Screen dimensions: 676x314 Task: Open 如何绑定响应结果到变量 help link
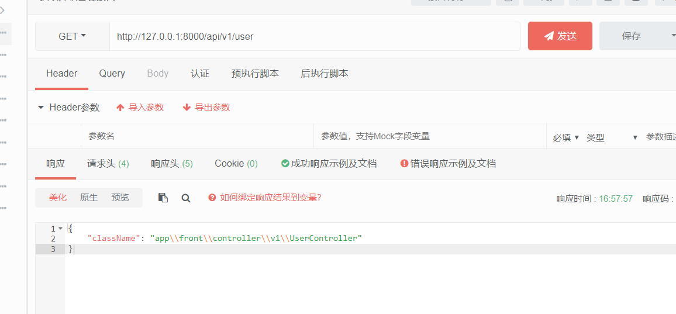point(265,198)
